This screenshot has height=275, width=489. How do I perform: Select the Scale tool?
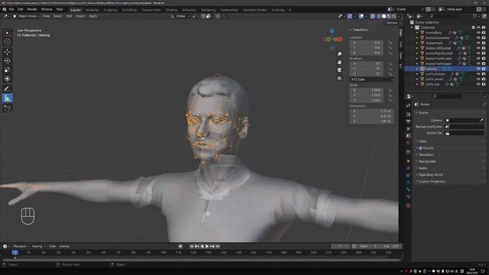click(7, 70)
